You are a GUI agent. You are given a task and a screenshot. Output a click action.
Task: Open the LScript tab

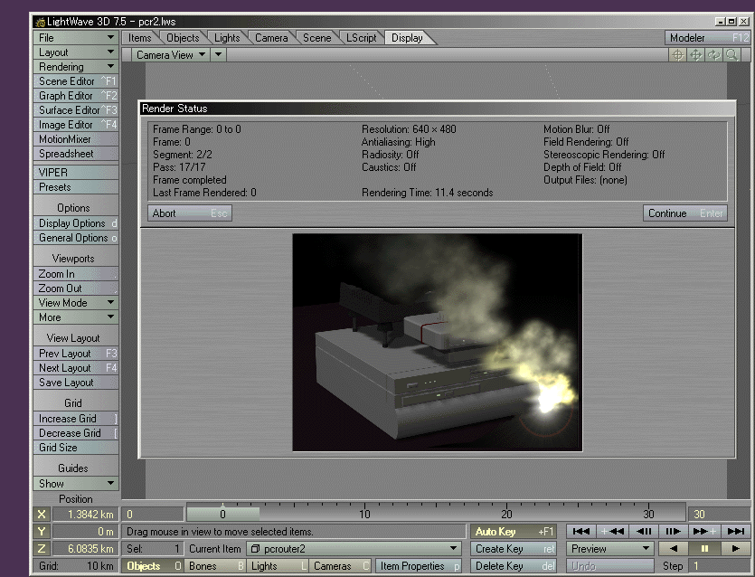361,38
